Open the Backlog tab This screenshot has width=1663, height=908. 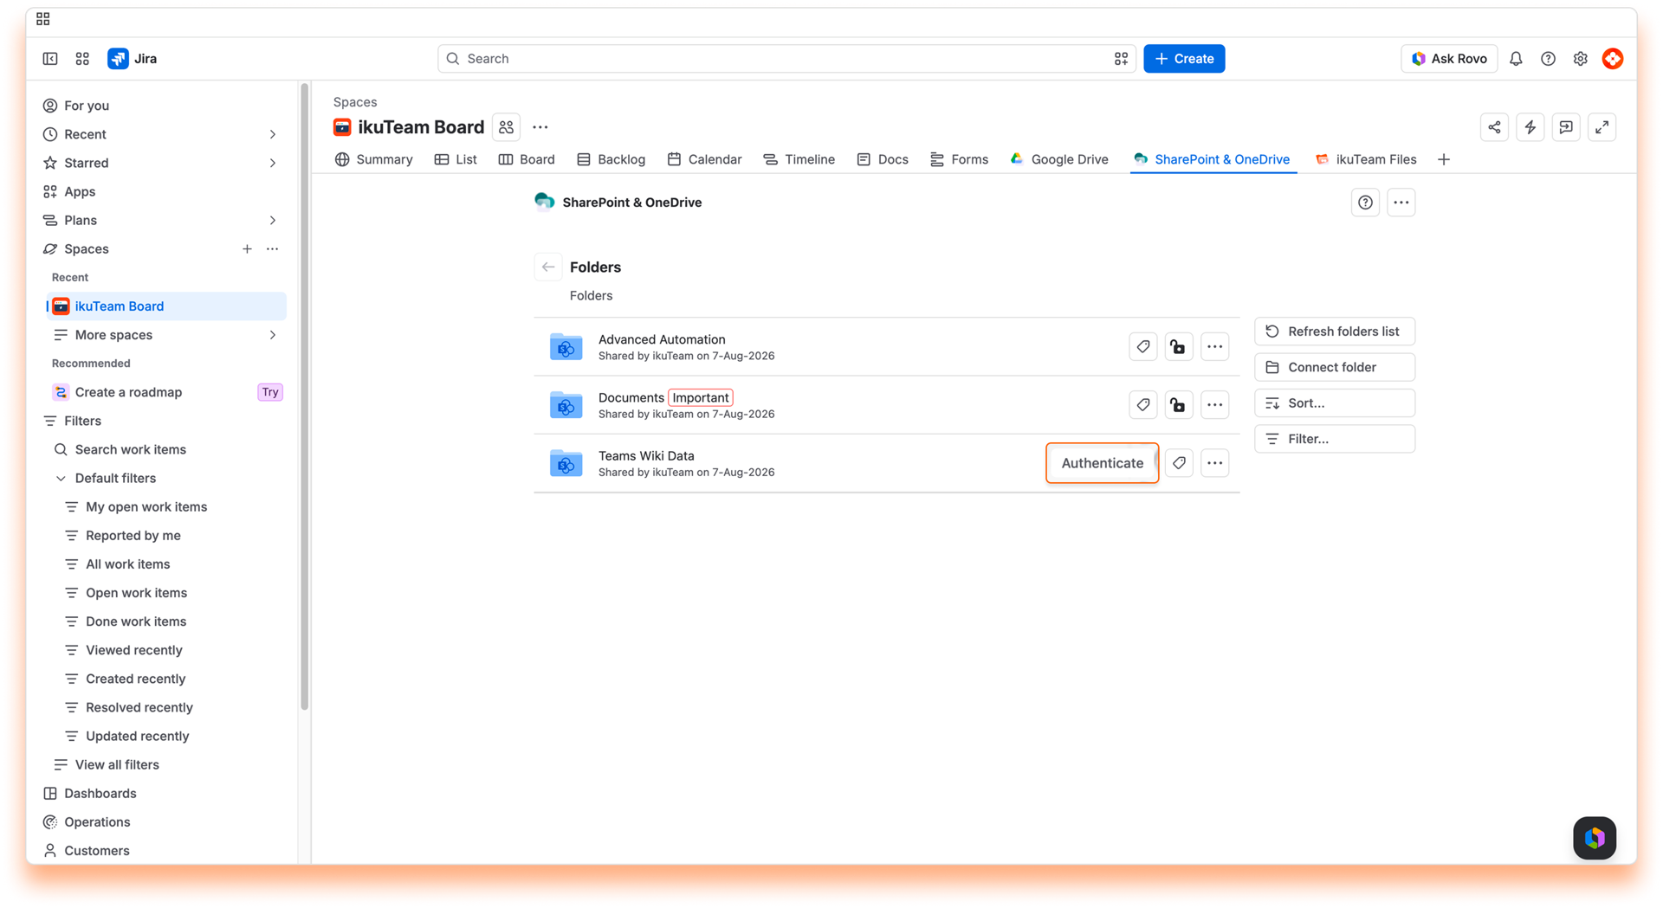tap(611, 159)
